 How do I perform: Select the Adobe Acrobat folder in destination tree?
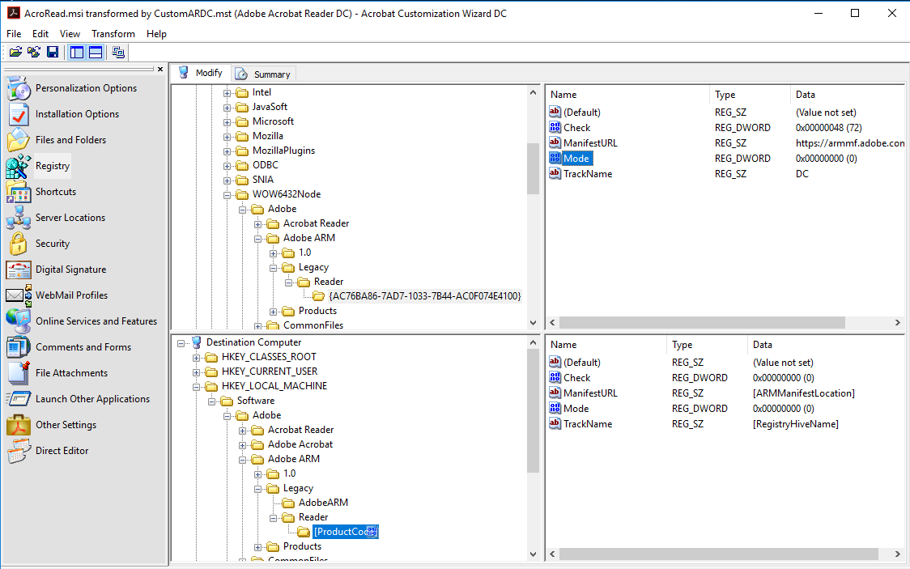300,444
